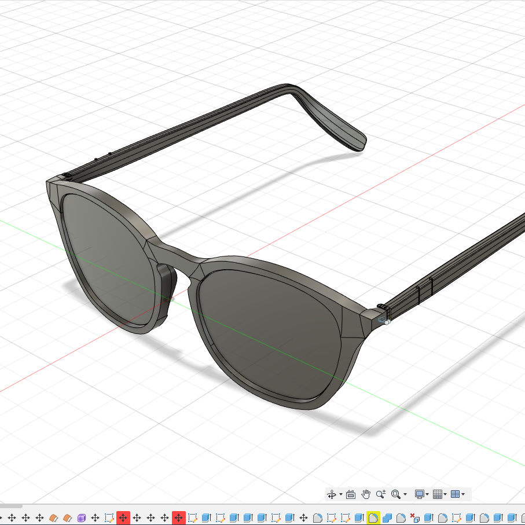Click the Look At icon

coord(351,494)
